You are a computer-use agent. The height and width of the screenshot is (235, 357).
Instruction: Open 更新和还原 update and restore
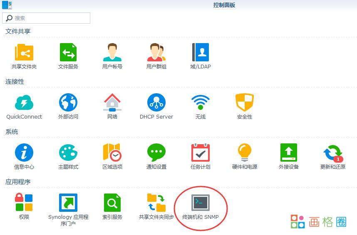coord(333,153)
